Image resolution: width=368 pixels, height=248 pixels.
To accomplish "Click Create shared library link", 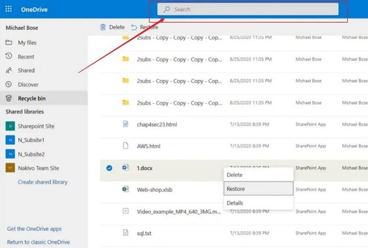I will 43,182.
